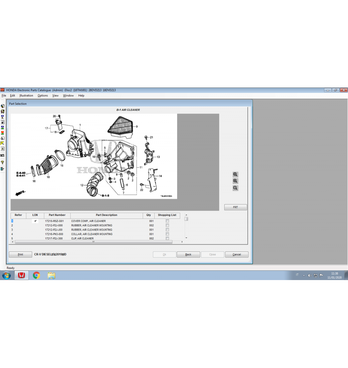Toggle the LON checkmark for part 17210-R5Z-G01
Image resolution: width=348 pixels, height=368 pixels.
coord(35,221)
